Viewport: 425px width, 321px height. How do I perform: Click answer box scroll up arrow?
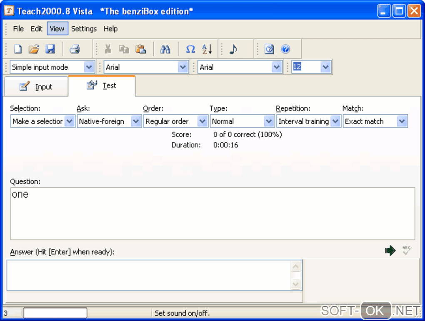click(296, 267)
